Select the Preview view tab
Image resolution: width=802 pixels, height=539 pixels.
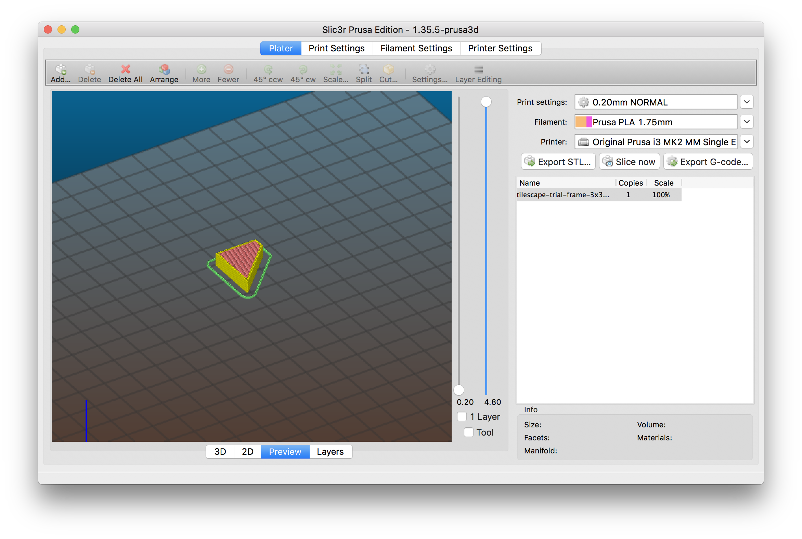pos(285,452)
